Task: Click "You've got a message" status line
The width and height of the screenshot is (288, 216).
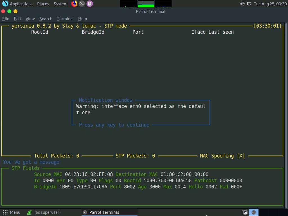Action: [31, 162]
